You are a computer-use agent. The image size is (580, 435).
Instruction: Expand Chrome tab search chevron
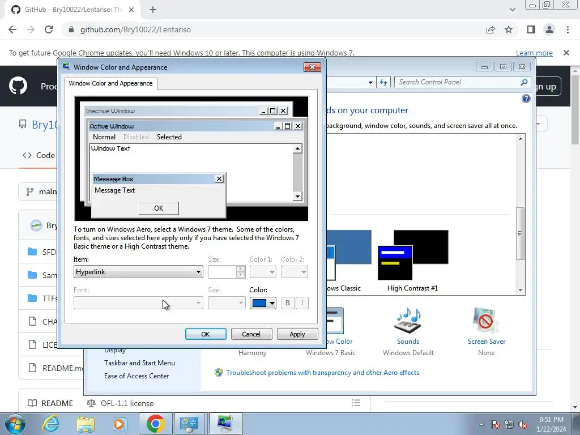point(512,10)
